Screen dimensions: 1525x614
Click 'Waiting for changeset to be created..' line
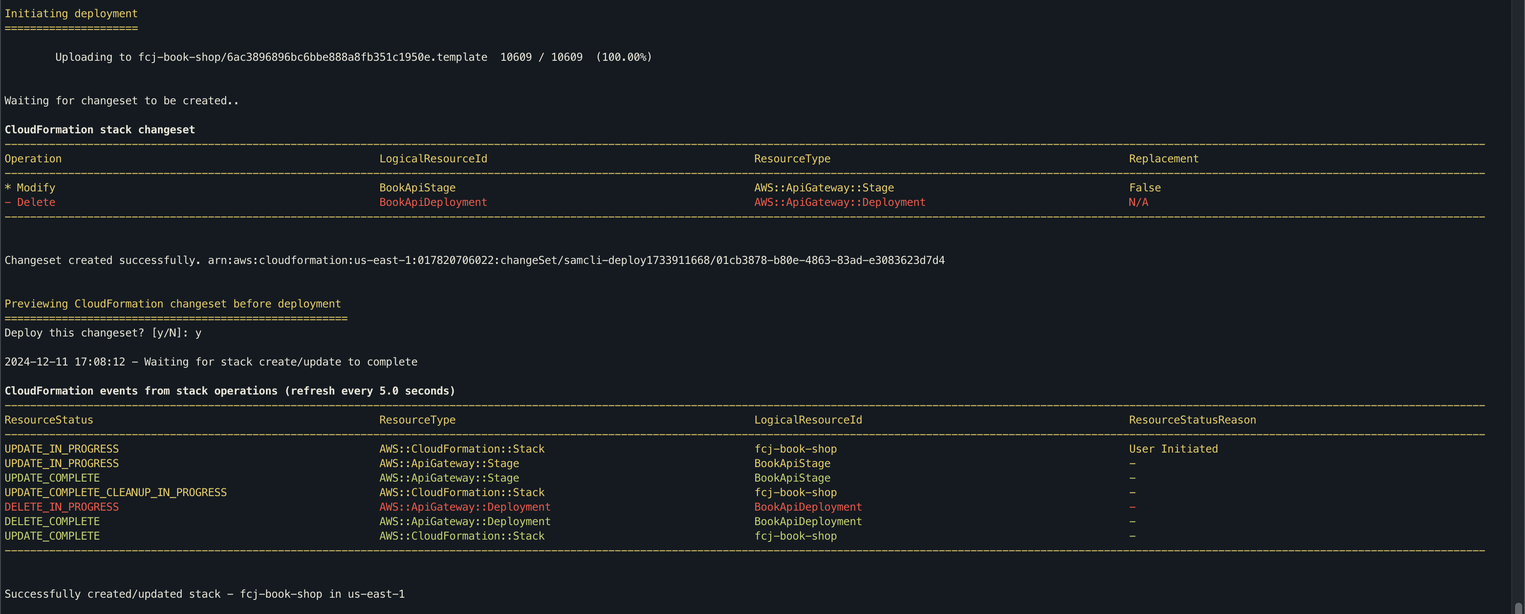[121, 101]
